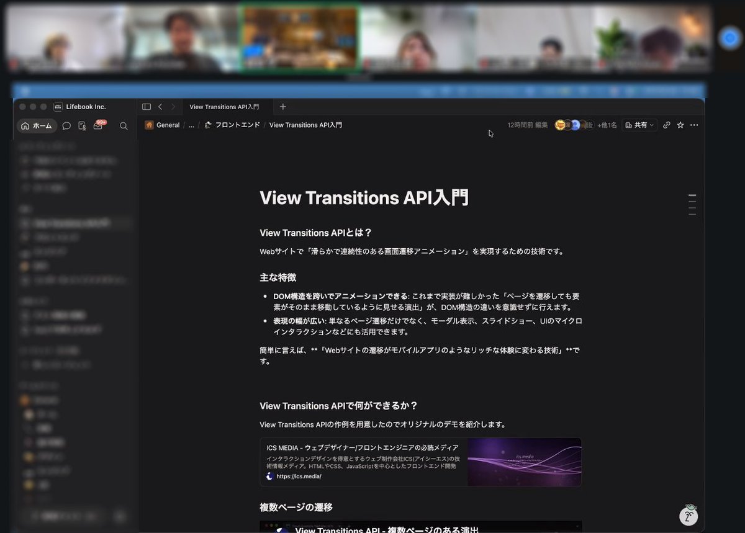Toggle the sidebar panel icon
Screen dimensions: 745x533
tap(147, 107)
